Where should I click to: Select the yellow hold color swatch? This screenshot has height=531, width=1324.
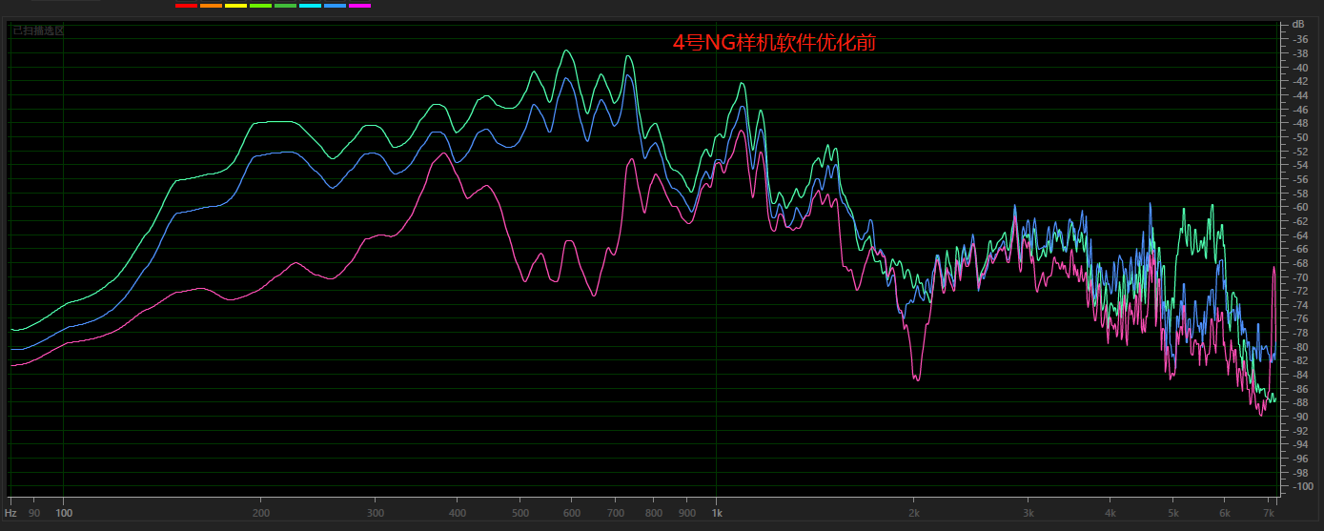(x=235, y=6)
